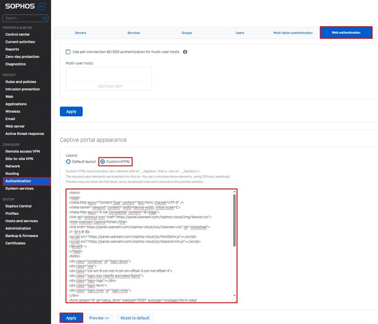378x324 pixels.
Task: Click Add new item in Multi-user hosts
Action: pyautogui.click(x=110, y=86)
